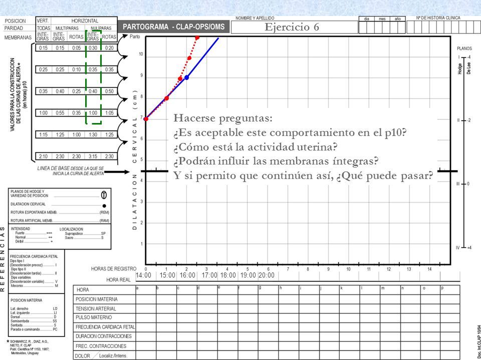Select the blue point at 9 cm
Screen dimensions: 481x360
click(186, 77)
